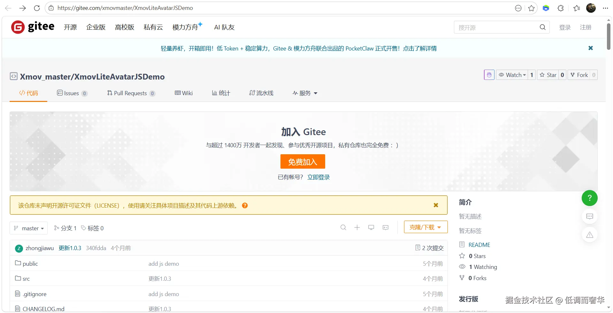This screenshot has height=313, width=613.
Task: Click the plus icon to add a file
Action: coord(357,227)
